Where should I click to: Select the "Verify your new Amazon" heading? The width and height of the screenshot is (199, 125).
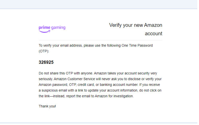tap(136, 25)
